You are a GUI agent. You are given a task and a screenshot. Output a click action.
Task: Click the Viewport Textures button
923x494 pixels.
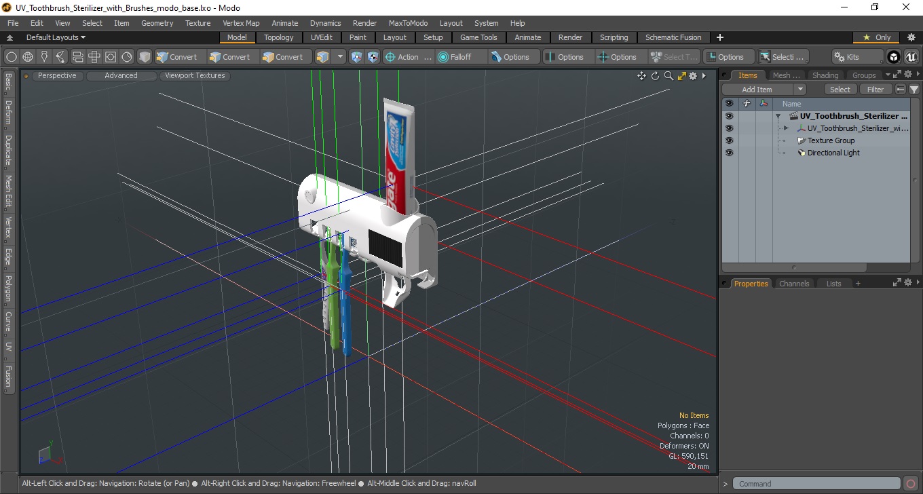pyautogui.click(x=195, y=75)
